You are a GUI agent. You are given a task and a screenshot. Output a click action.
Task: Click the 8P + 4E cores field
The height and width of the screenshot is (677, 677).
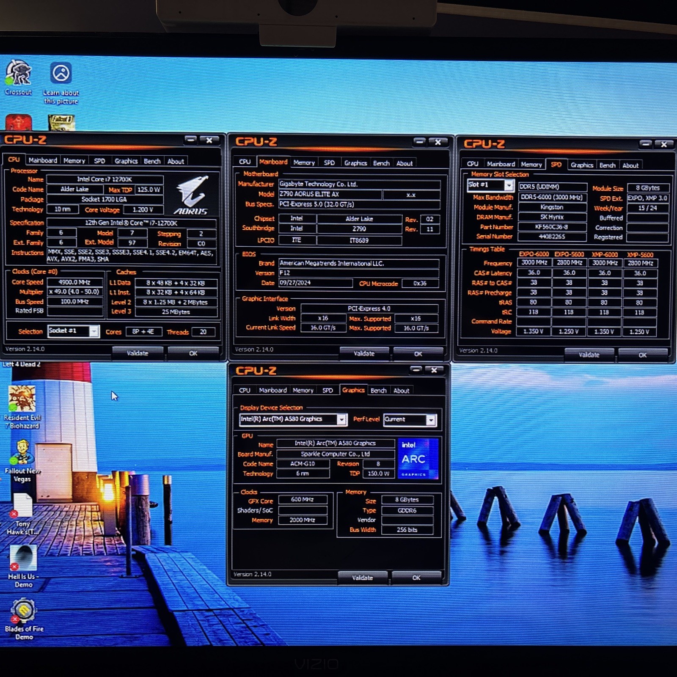coord(143,331)
